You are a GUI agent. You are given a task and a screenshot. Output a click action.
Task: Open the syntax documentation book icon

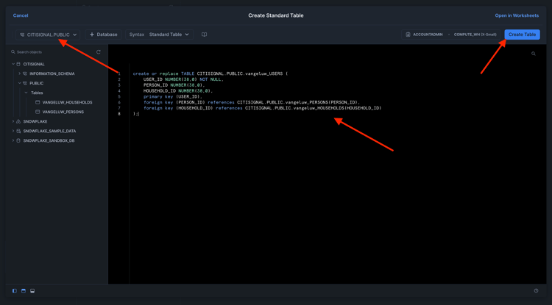pyautogui.click(x=204, y=35)
